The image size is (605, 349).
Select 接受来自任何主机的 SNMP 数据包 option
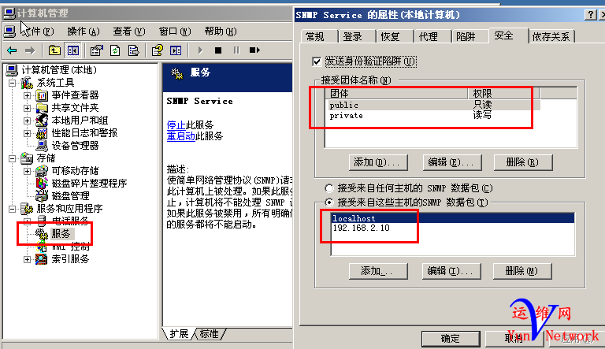point(329,188)
